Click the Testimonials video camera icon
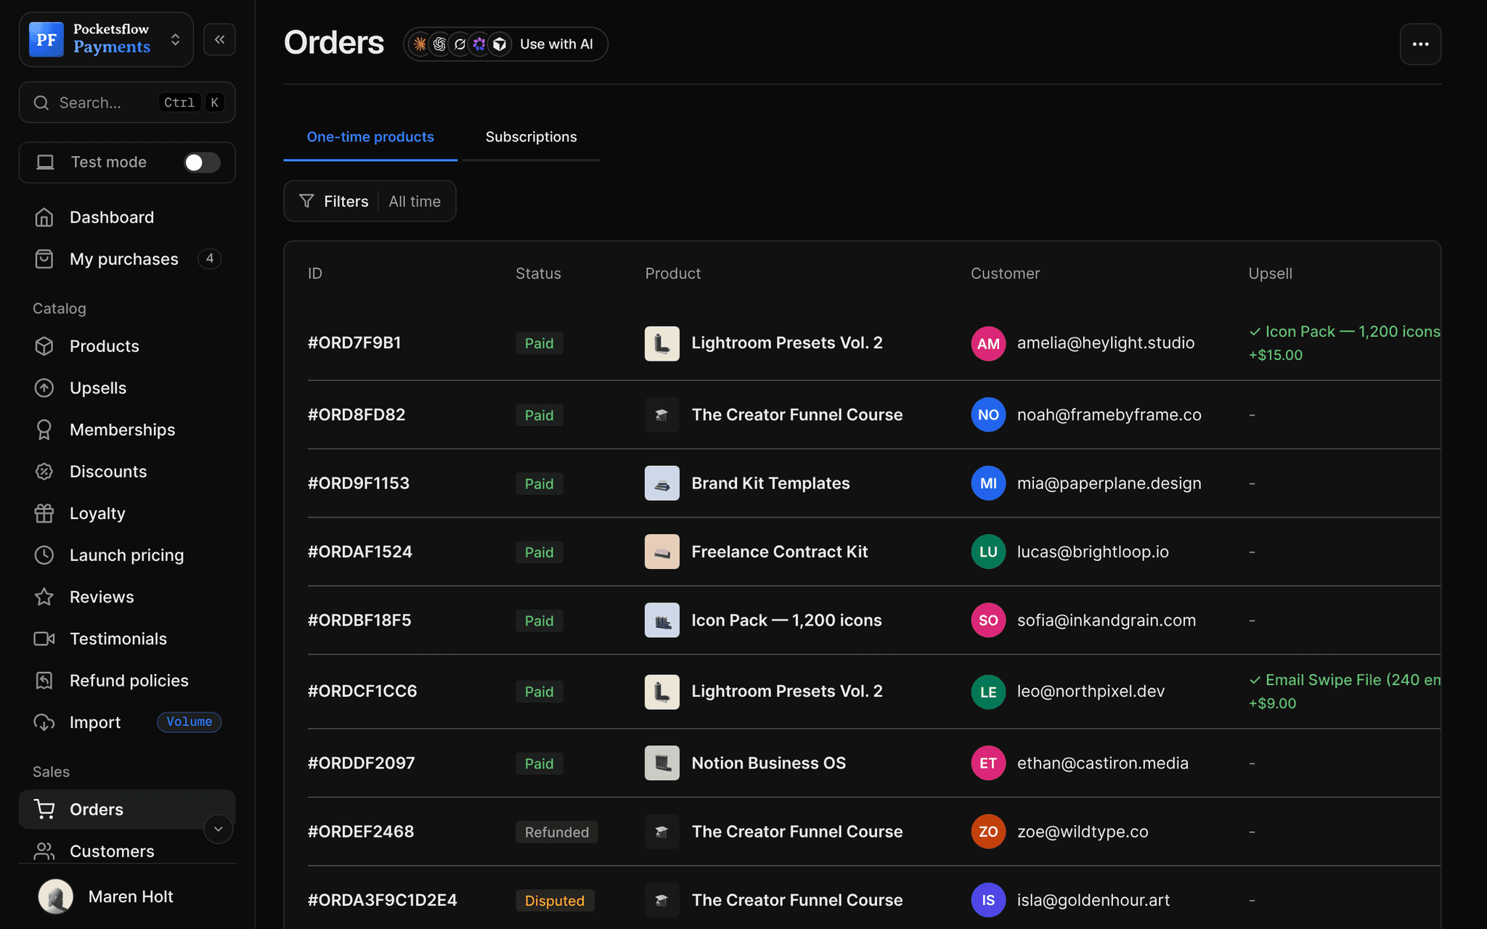The width and height of the screenshot is (1487, 929). tap(44, 639)
